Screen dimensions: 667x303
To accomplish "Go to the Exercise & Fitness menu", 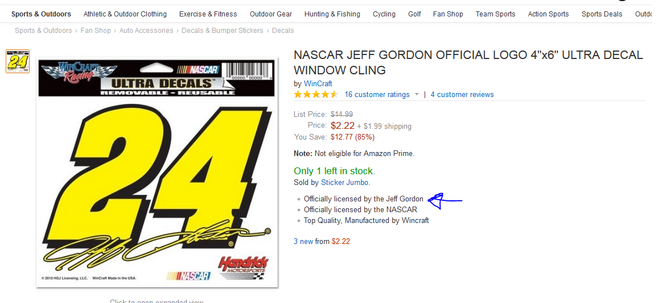I will click(208, 14).
